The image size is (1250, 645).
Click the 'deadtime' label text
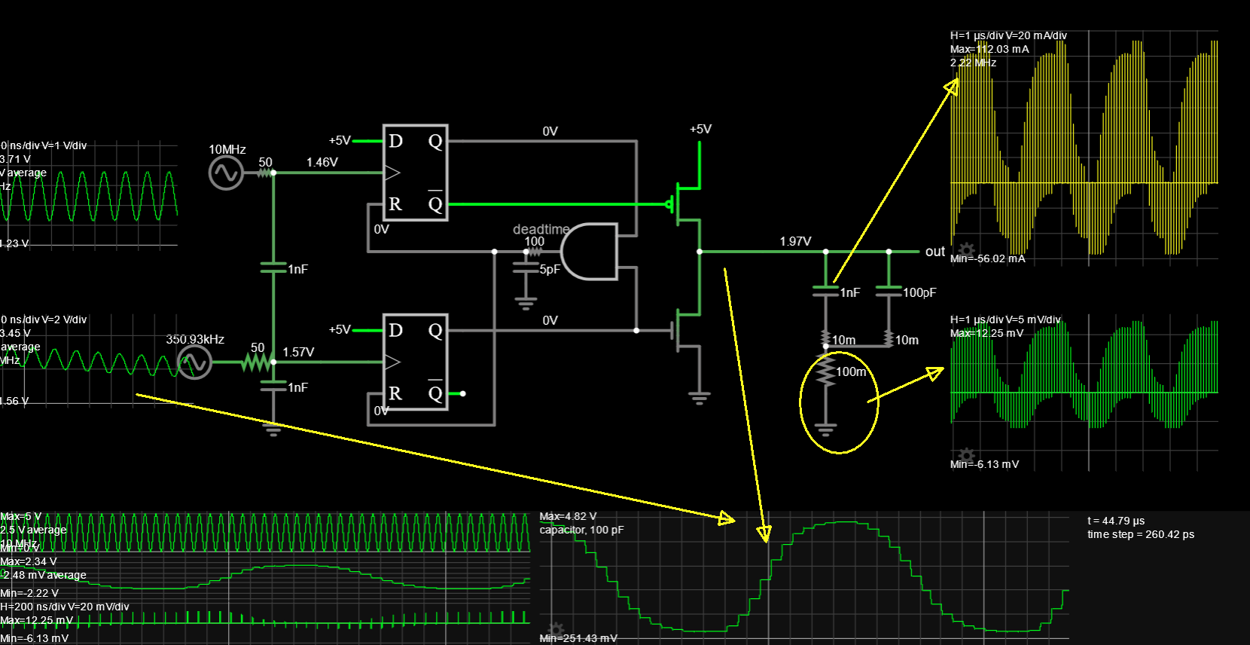tap(541, 229)
